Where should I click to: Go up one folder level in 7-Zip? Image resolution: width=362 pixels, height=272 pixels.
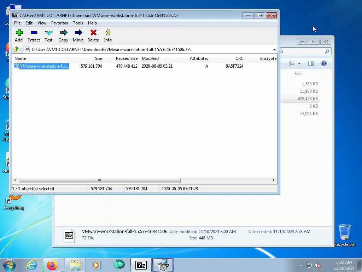click(x=16, y=49)
